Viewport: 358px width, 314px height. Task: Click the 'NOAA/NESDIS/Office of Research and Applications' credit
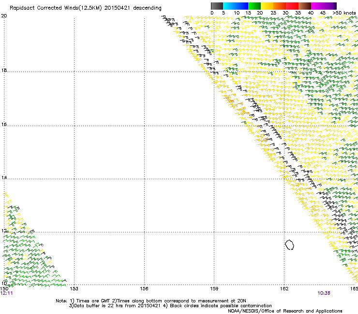pyautogui.click(x=285, y=311)
